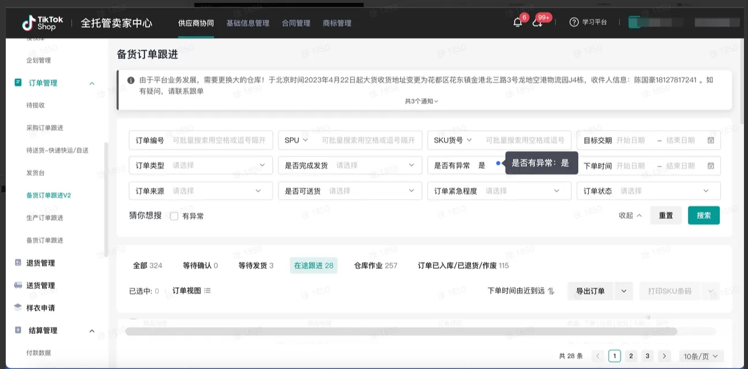
Task: Click the TikTok Shop logo
Action: pos(43,23)
